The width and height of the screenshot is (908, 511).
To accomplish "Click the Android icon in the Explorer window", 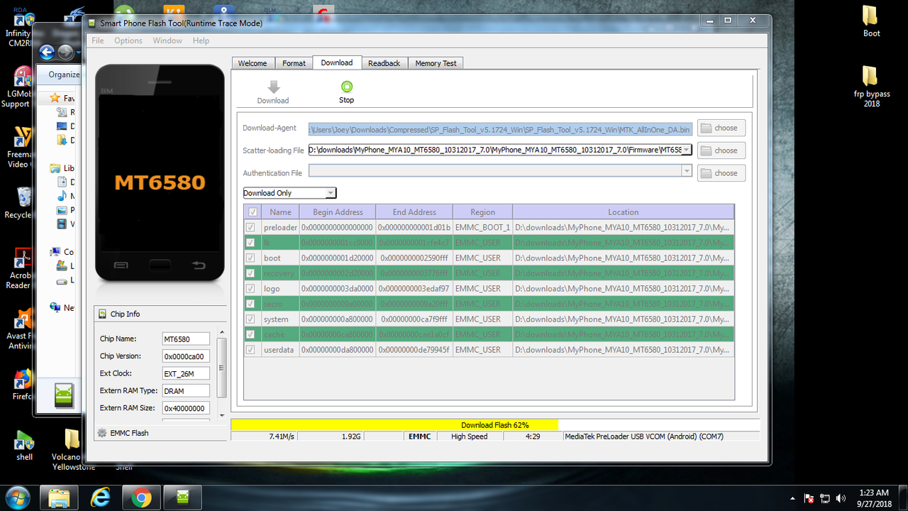I will 65,396.
